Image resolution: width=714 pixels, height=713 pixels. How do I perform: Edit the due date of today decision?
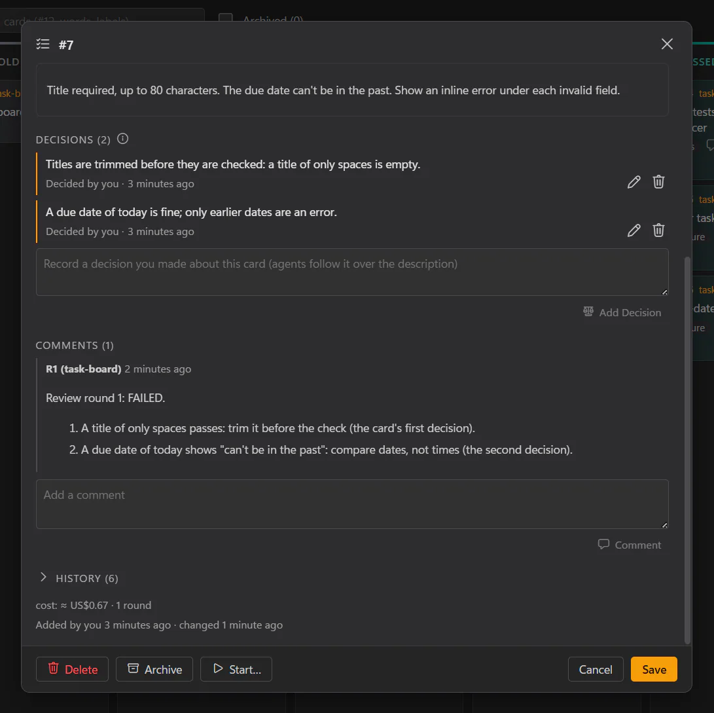tap(634, 230)
